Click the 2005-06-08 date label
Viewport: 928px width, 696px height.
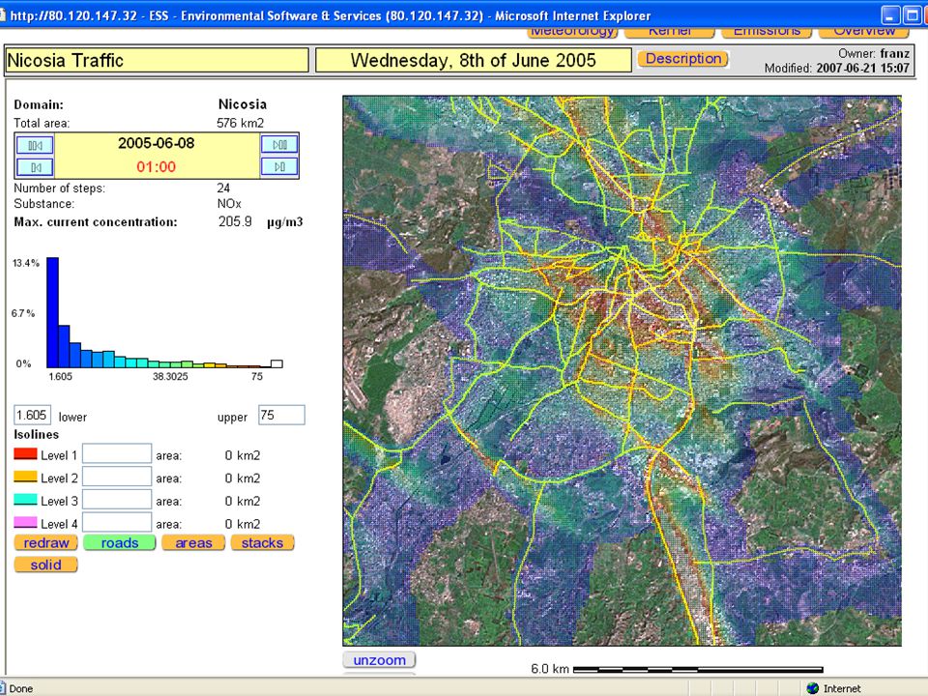[x=157, y=143]
